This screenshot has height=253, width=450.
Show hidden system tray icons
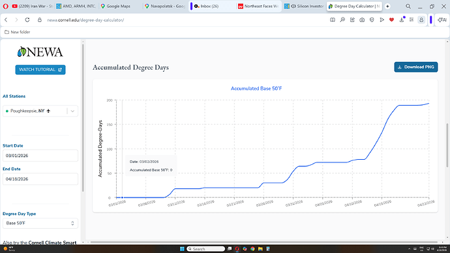click(410, 248)
